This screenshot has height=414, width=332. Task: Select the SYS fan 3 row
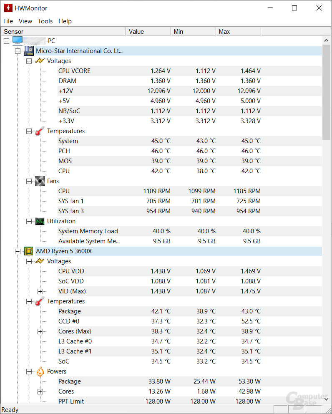point(190,211)
